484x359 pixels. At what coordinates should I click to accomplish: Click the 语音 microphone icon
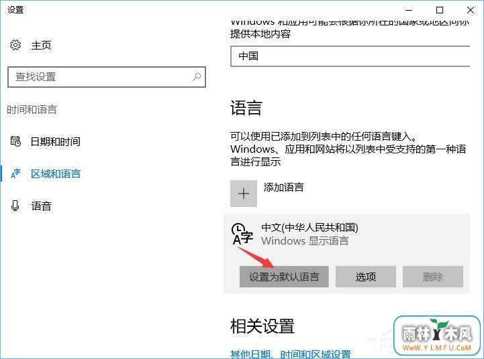tap(15, 206)
